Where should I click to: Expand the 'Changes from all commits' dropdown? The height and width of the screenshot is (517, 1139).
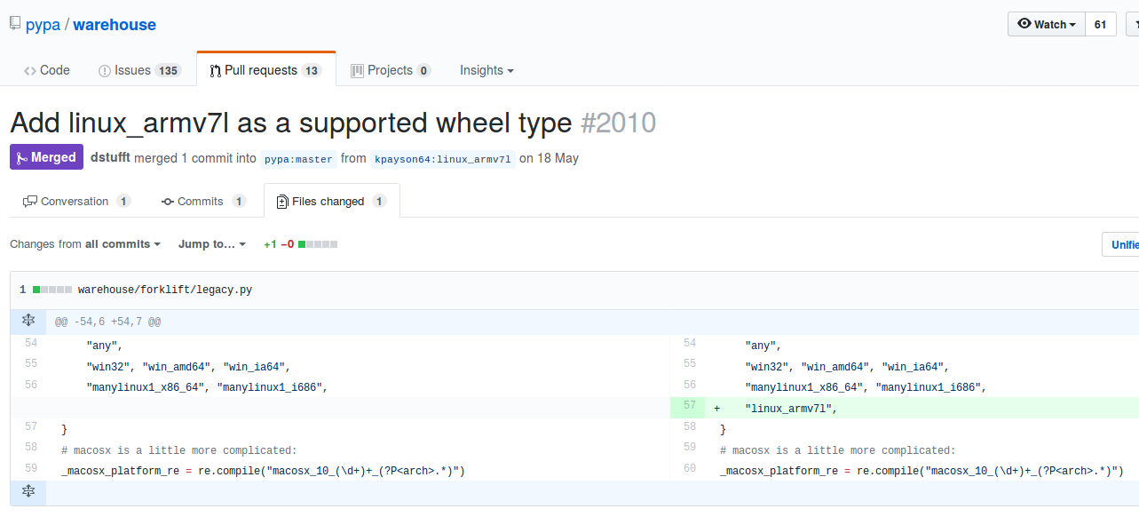[85, 244]
